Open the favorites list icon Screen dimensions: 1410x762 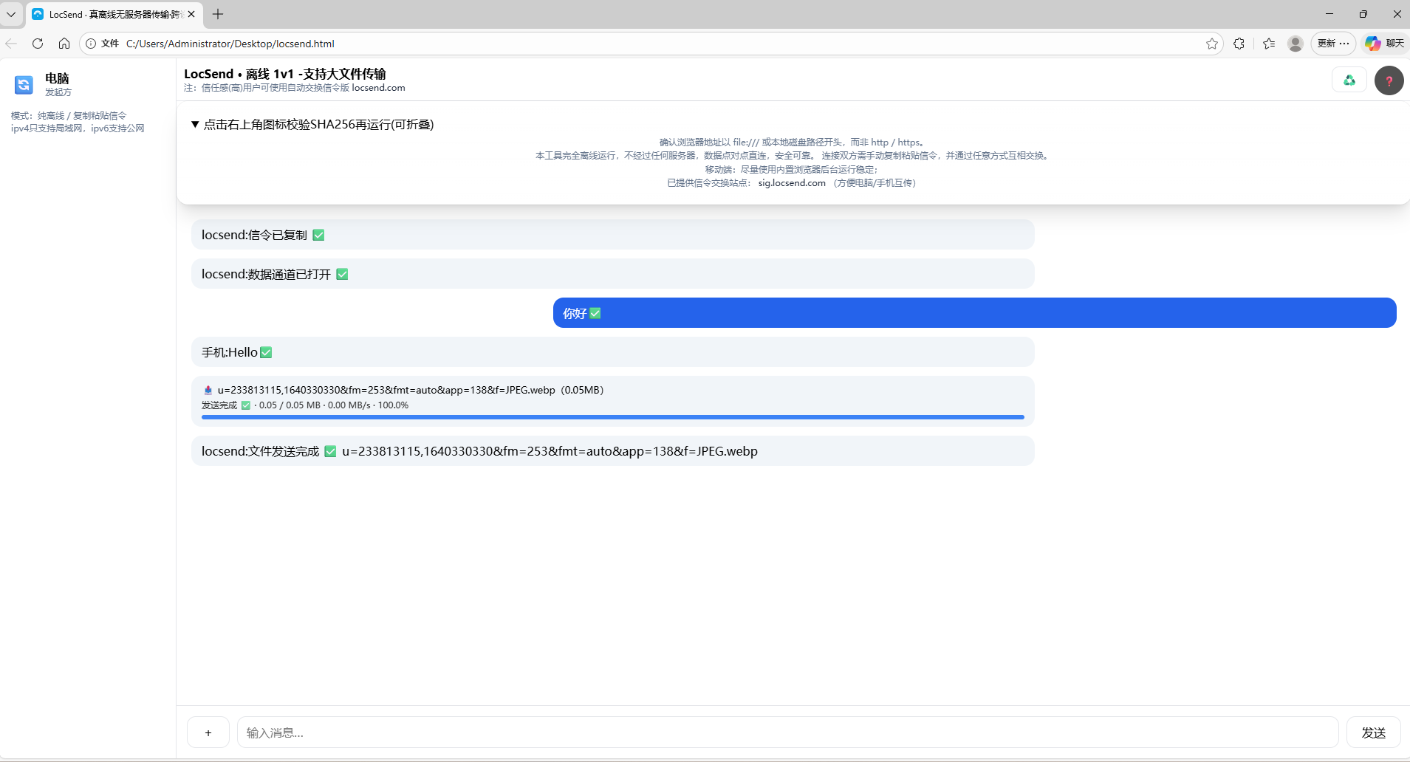1269,44
